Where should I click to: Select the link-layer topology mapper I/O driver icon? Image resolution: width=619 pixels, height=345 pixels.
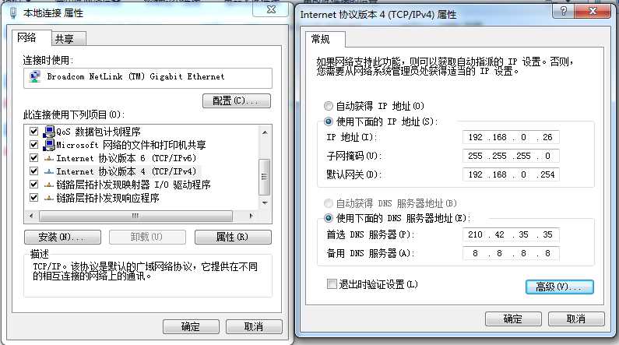pyautogui.click(x=49, y=185)
